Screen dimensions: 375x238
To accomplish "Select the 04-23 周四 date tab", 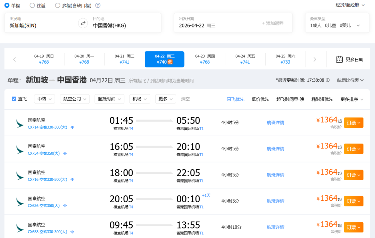I will (x=205, y=59).
